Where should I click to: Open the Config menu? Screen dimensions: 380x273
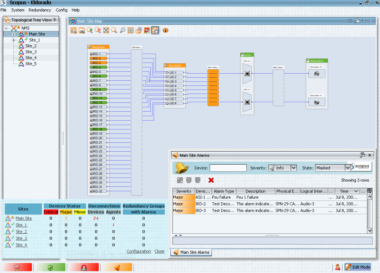point(62,10)
